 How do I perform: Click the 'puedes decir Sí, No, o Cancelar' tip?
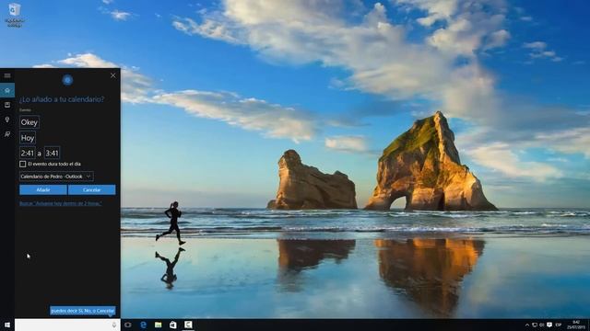point(83,311)
